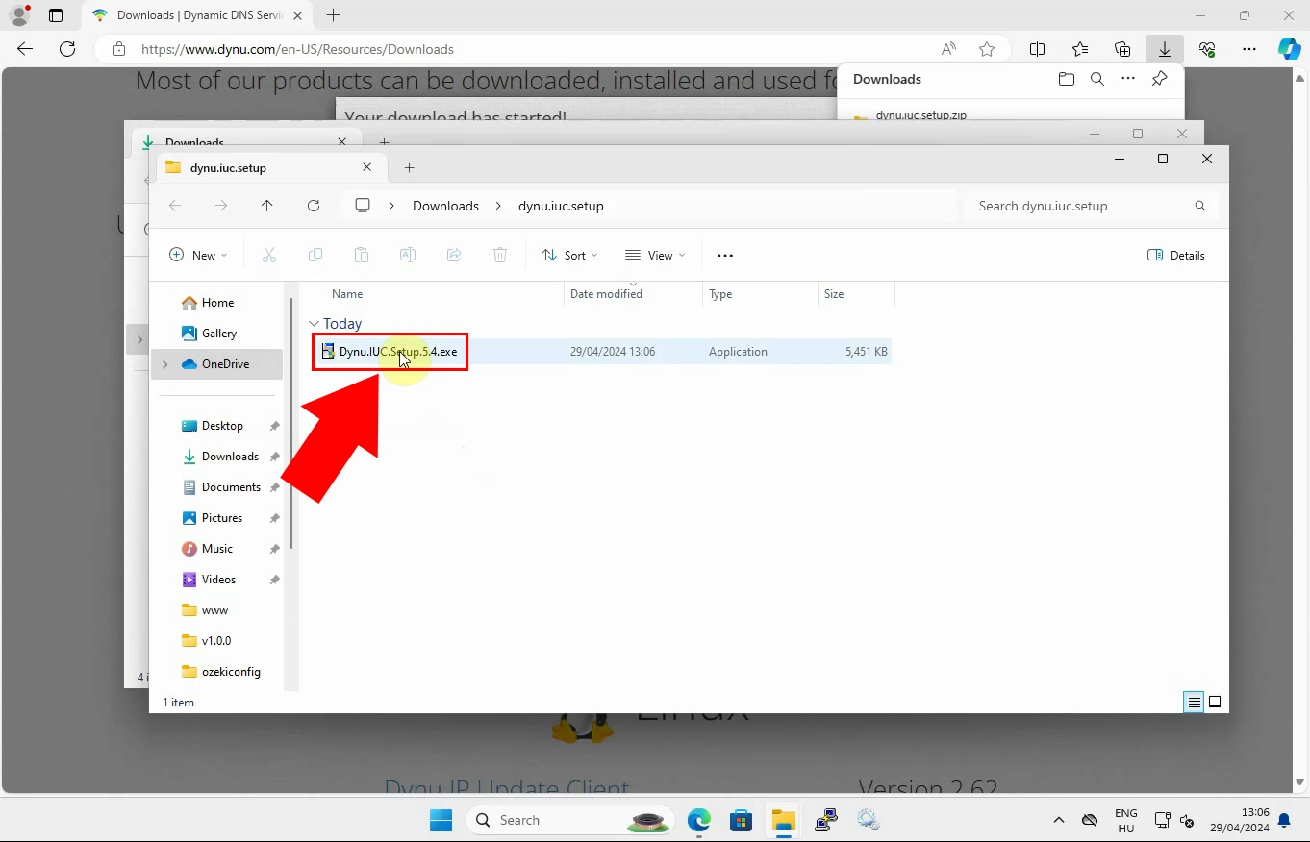Open the View dropdown
This screenshot has height=842, width=1310.
pos(655,255)
